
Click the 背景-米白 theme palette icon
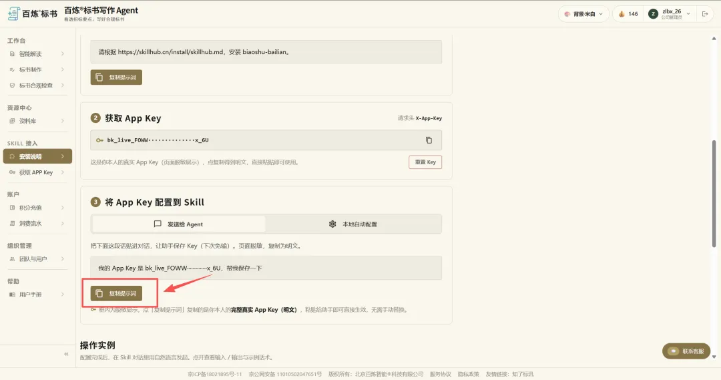pos(567,14)
